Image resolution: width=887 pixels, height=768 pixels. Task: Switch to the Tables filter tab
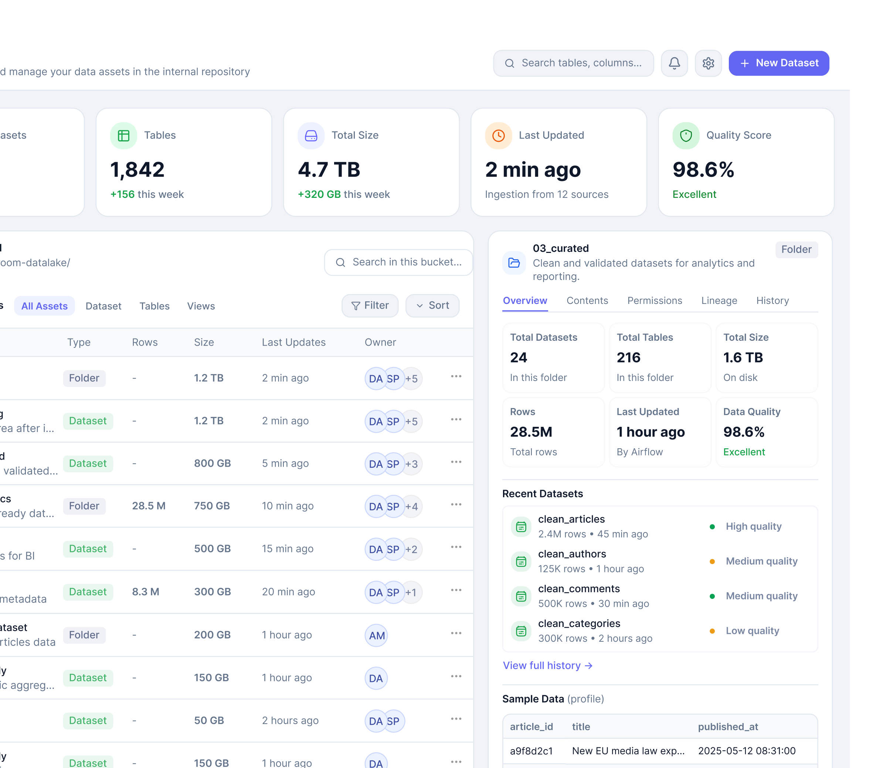tap(154, 306)
